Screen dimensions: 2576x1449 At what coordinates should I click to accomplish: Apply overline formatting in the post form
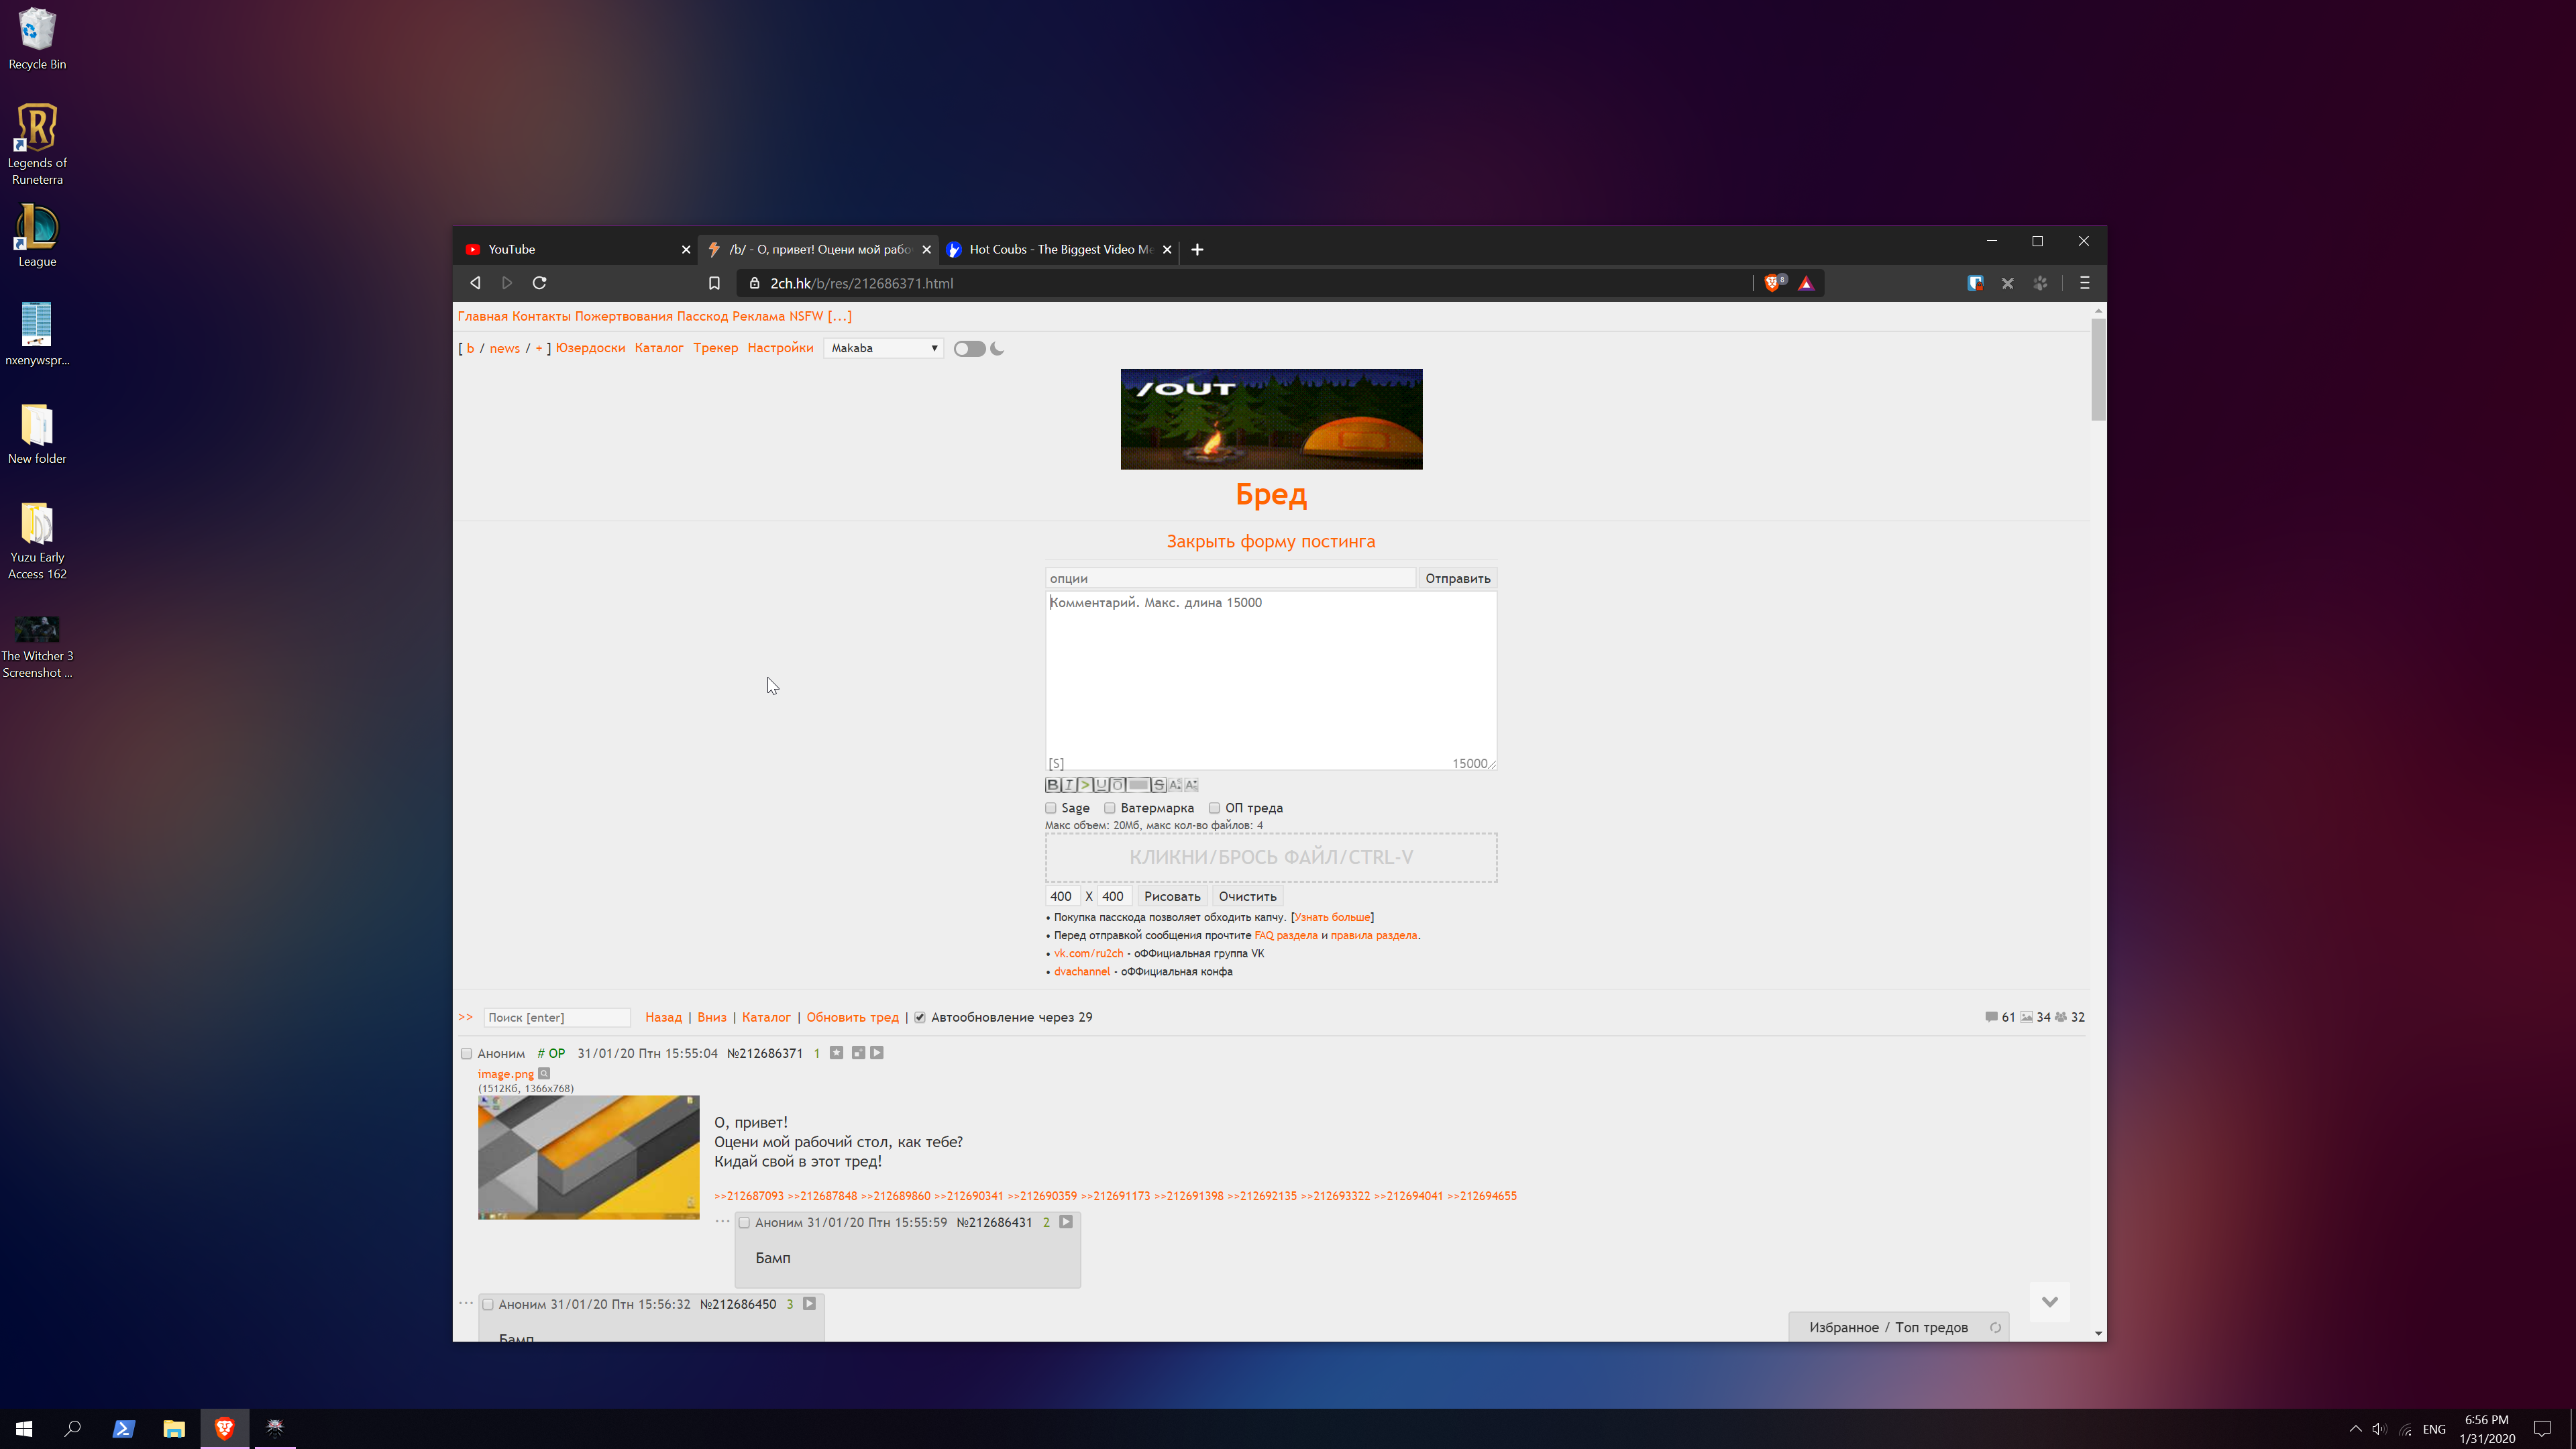point(1118,785)
